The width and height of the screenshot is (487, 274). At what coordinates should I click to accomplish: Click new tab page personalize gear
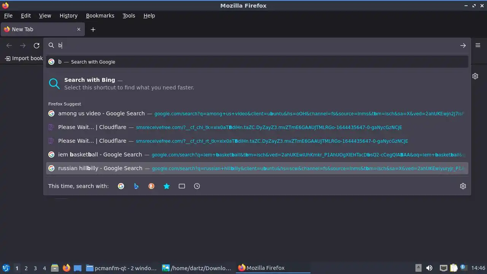coord(475,76)
